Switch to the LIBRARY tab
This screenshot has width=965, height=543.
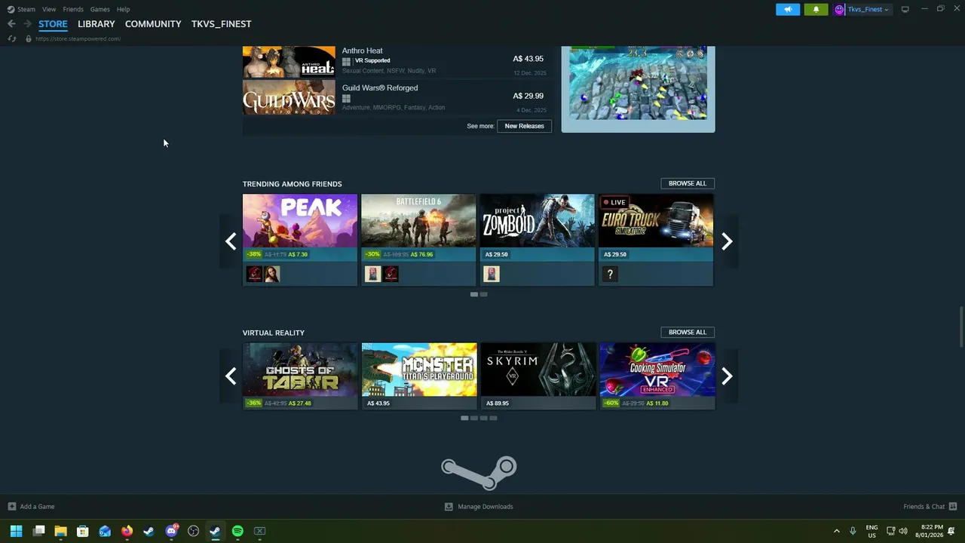coord(96,24)
